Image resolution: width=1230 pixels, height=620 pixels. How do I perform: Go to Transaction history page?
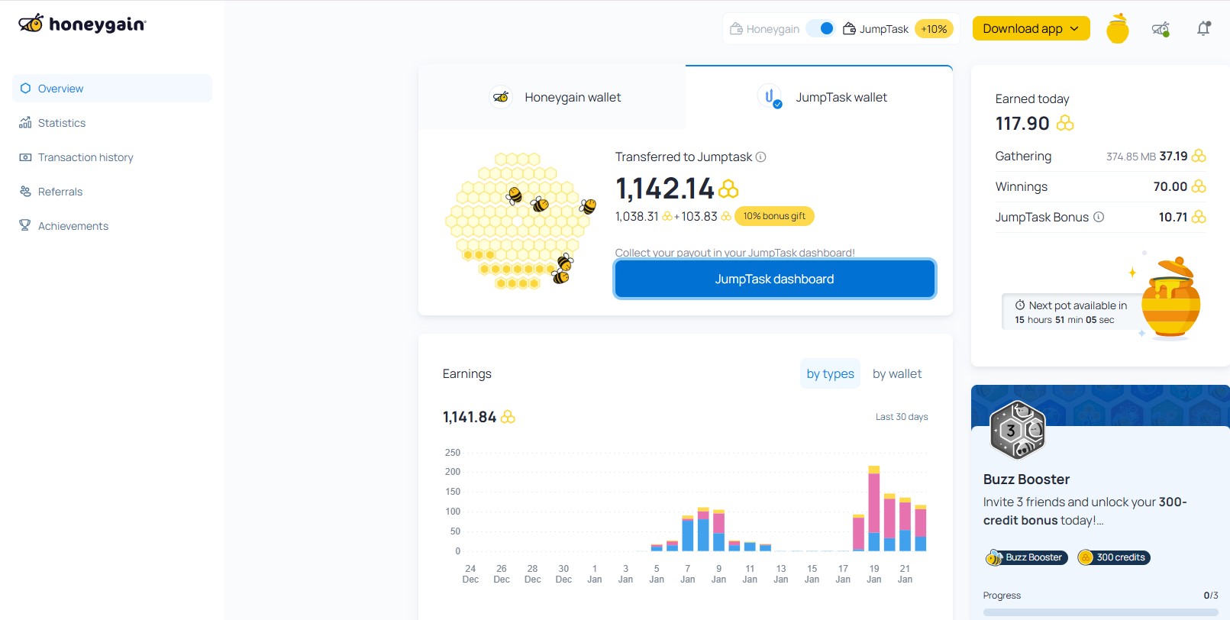(x=86, y=157)
